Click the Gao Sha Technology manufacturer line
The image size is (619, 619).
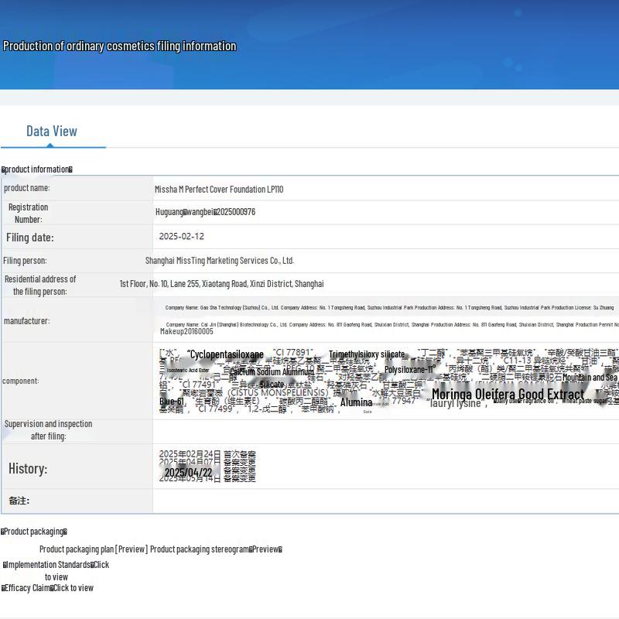(x=389, y=307)
